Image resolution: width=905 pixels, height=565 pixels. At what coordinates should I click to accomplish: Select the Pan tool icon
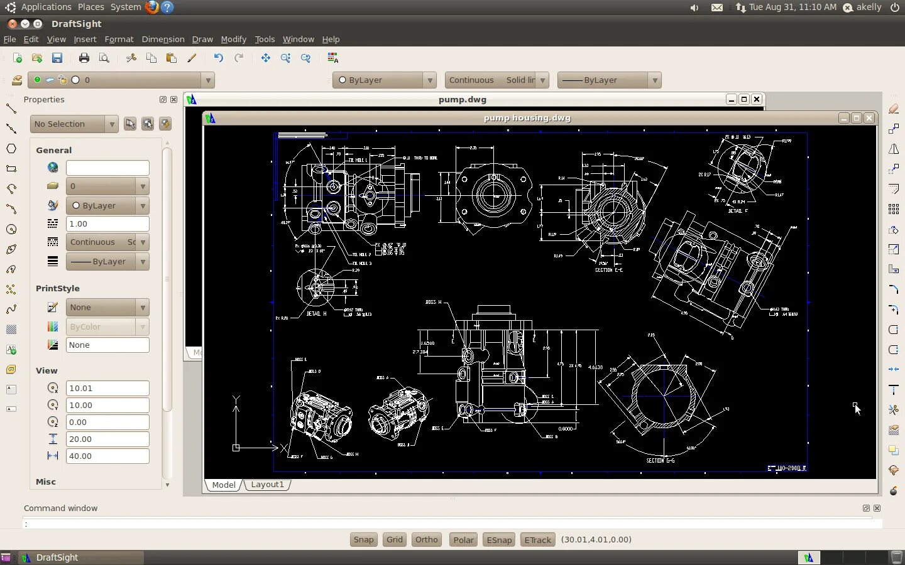(266, 58)
